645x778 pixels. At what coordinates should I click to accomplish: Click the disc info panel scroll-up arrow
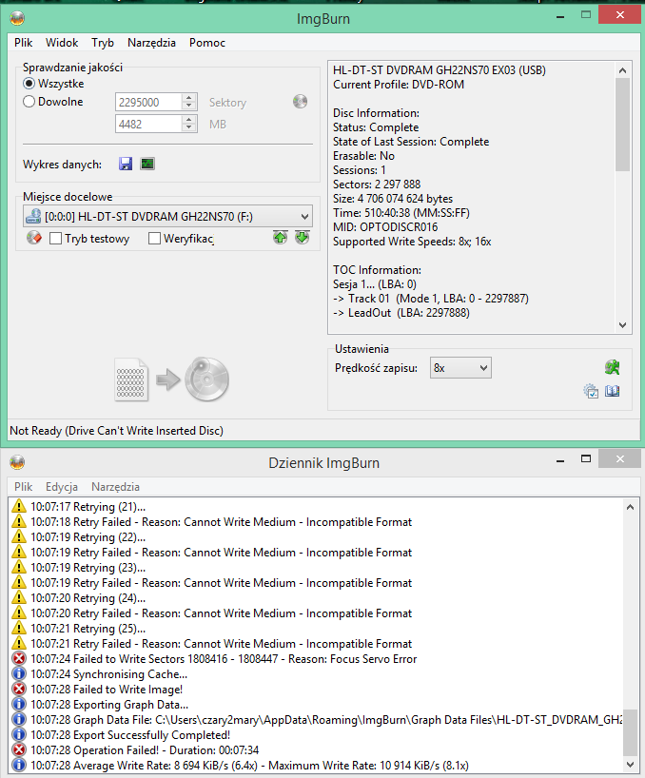pos(623,70)
